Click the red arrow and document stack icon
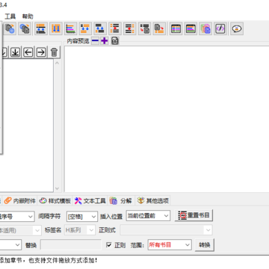The image size is (269, 269). coord(145,28)
